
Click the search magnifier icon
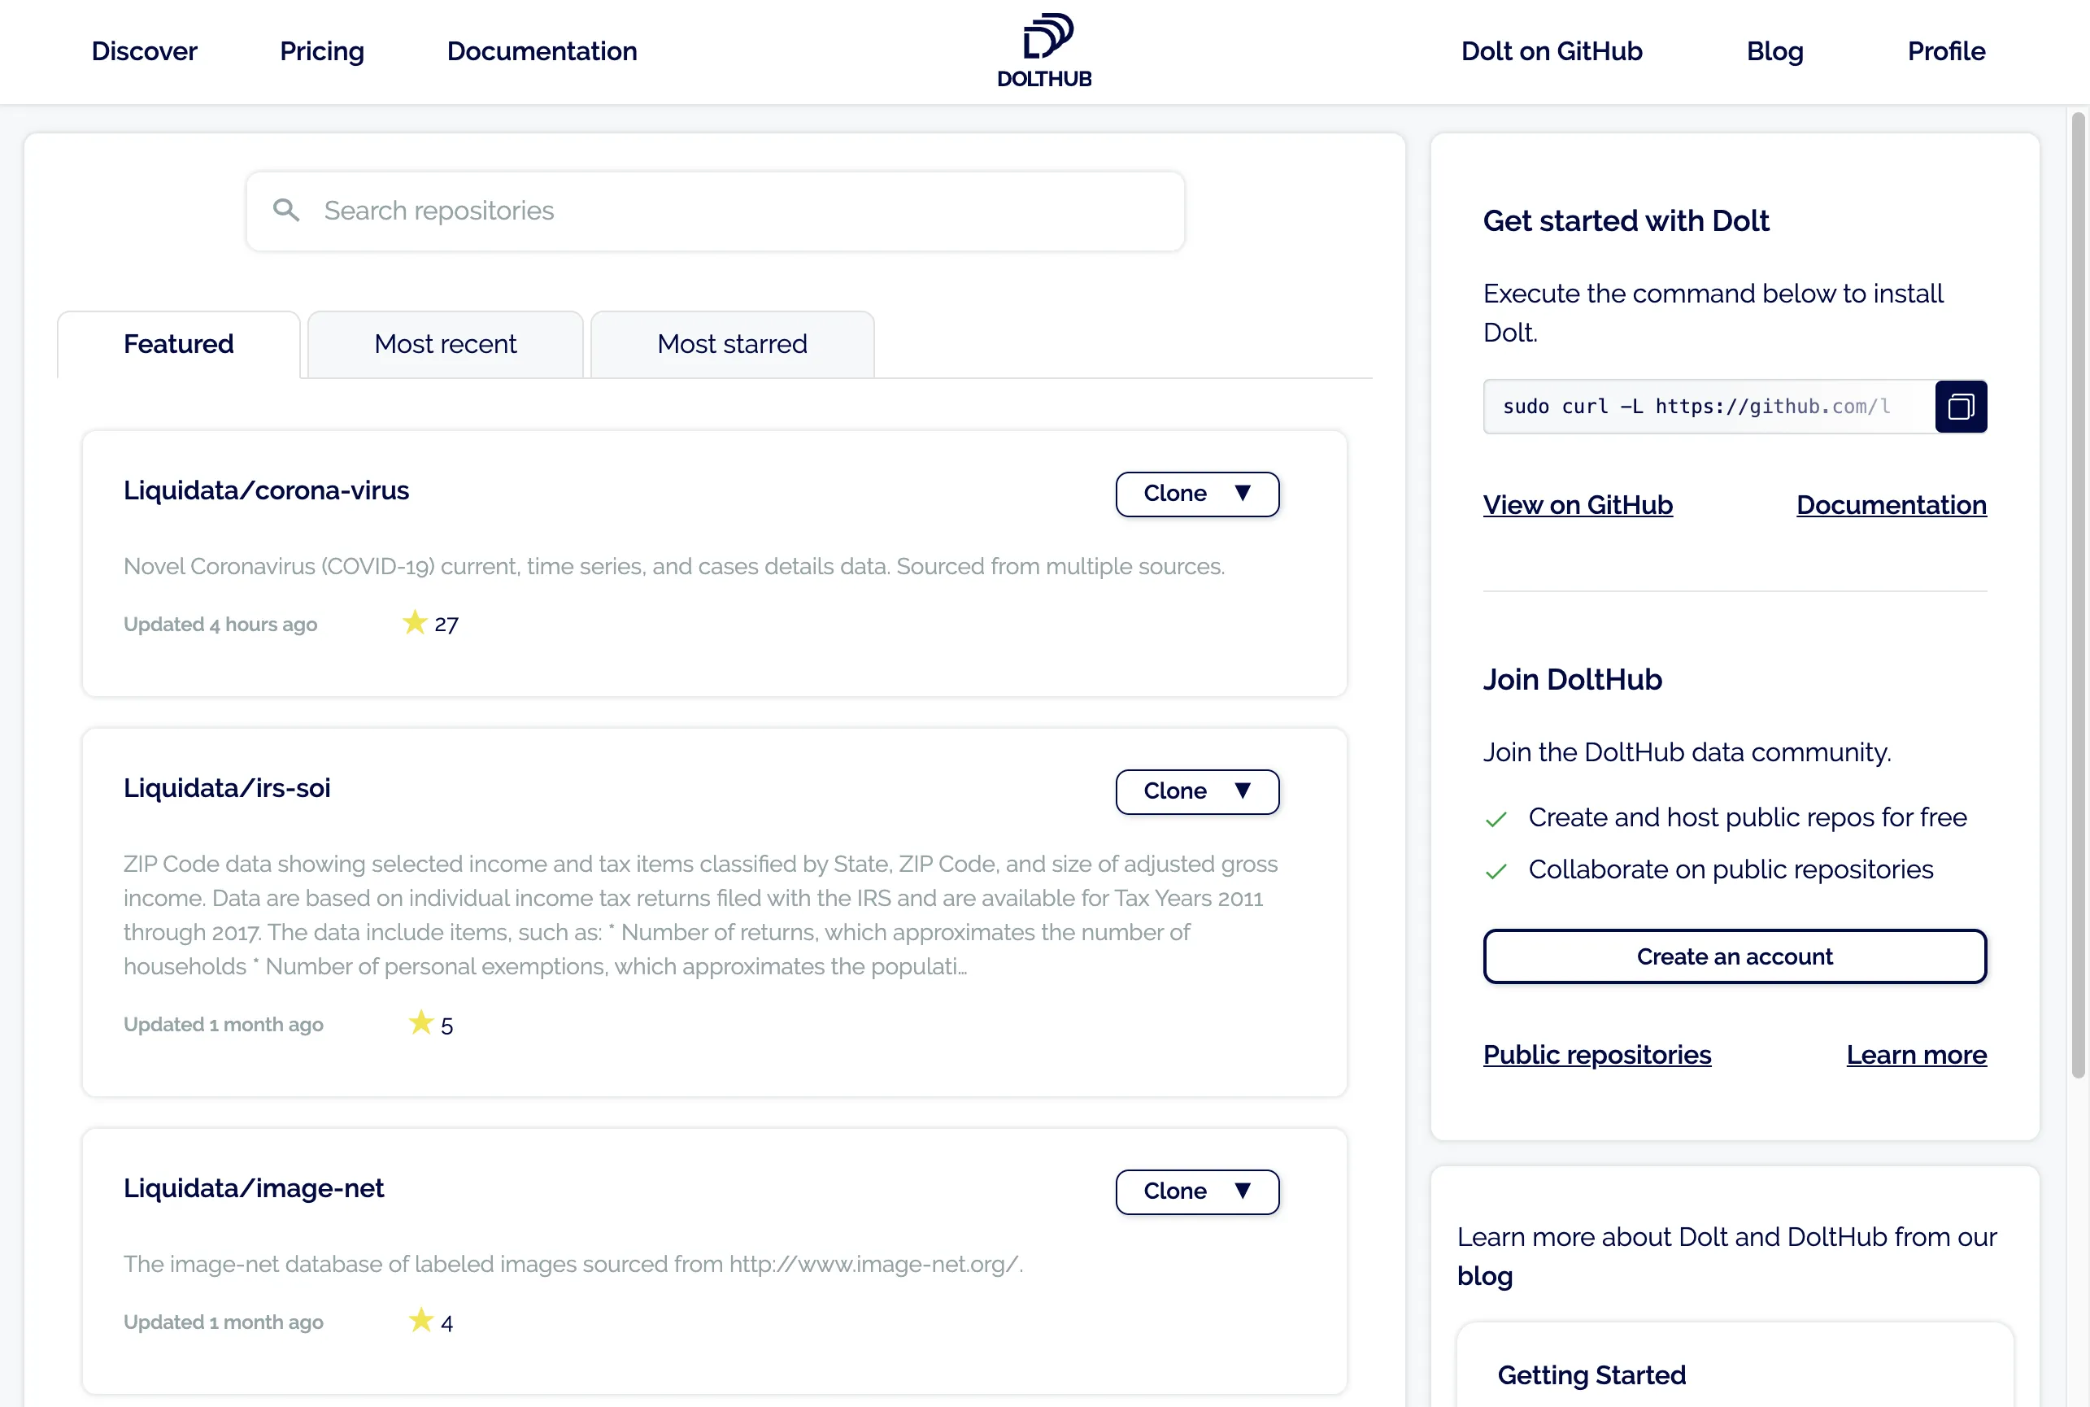click(x=286, y=211)
